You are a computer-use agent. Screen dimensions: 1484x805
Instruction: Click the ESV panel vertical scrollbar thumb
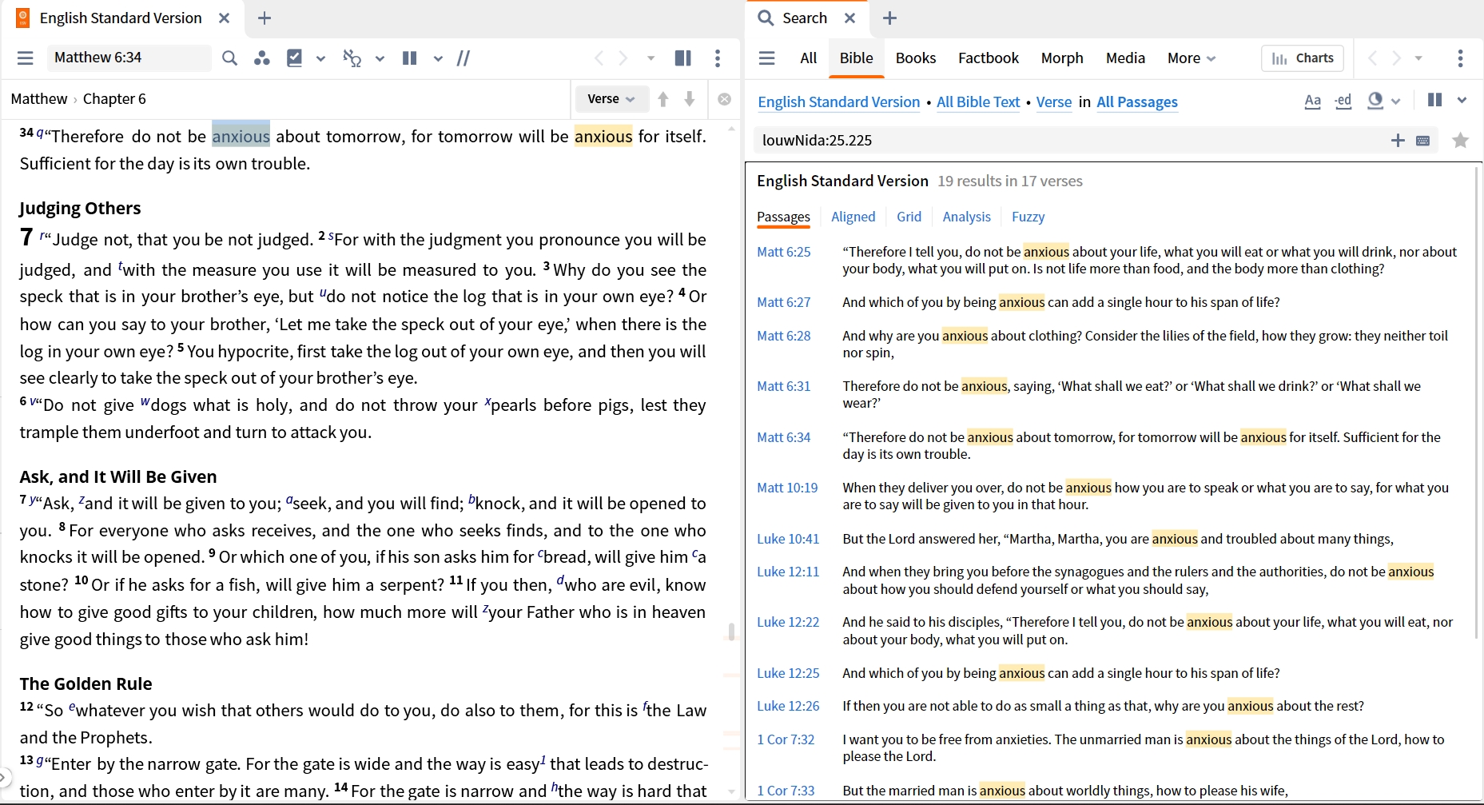tap(730, 632)
